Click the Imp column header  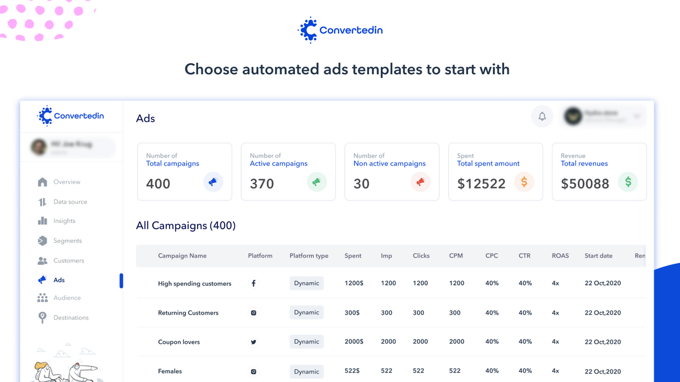(x=387, y=256)
